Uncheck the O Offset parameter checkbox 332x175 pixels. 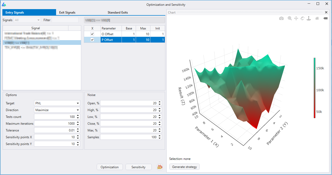click(x=92, y=34)
